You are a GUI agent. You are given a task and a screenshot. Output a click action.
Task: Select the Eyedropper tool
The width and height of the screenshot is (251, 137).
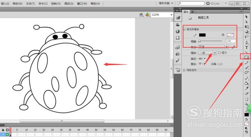pyautogui.click(x=247, y=88)
